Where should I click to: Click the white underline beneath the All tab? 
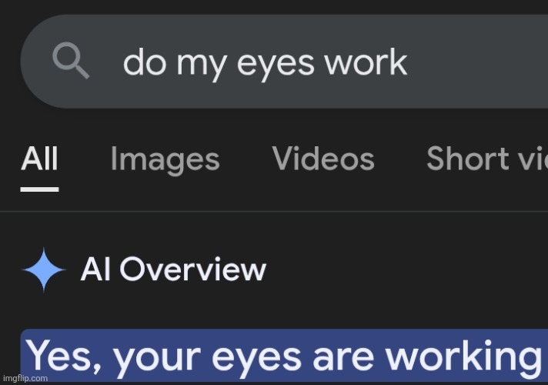click(x=39, y=189)
